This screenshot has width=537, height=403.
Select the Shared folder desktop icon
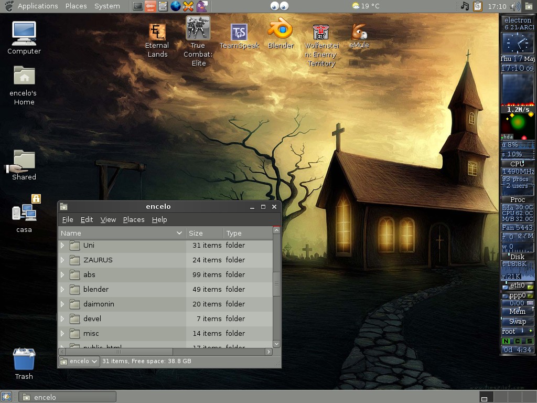tap(23, 165)
